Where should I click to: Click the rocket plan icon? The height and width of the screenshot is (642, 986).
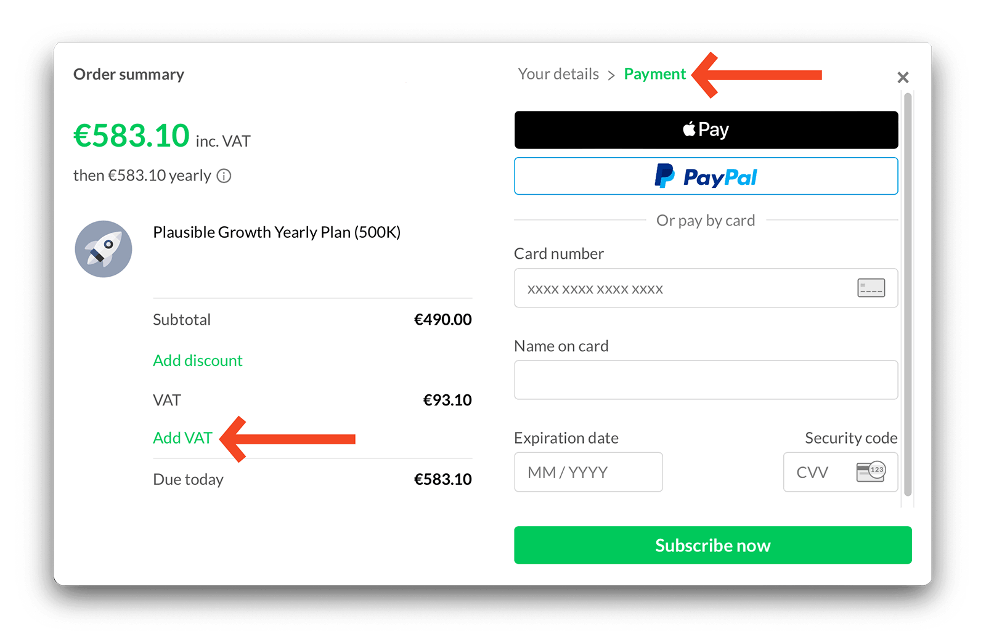[x=104, y=249]
